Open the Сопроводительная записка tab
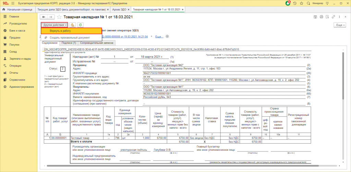The height and width of the screenshot is (172, 351). 97,43
